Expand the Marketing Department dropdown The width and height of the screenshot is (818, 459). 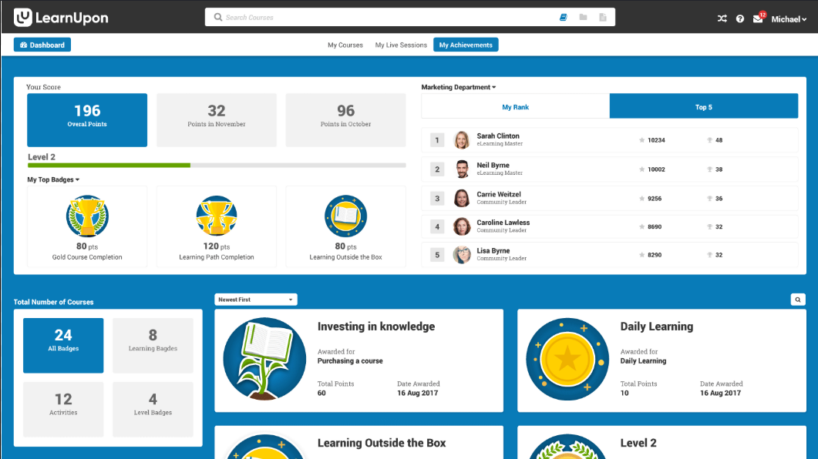459,87
